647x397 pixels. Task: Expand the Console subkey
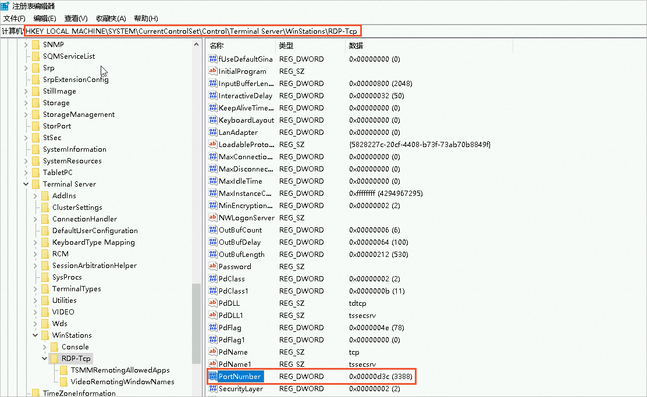(45, 346)
